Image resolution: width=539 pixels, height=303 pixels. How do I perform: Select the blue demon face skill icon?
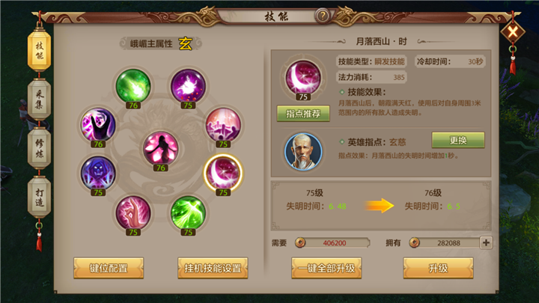pyautogui.click(x=98, y=173)
